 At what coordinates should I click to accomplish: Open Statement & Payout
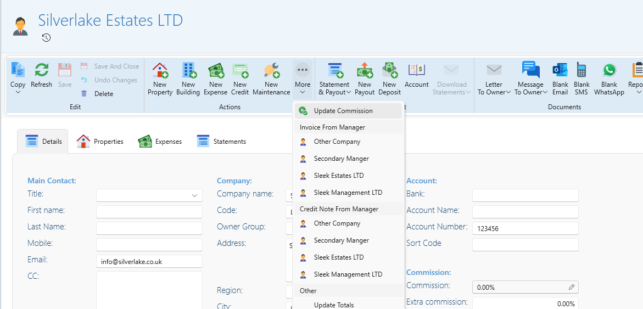click(x=335, y=79)
